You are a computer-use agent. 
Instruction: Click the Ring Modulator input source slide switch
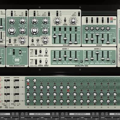[x=14, y=52]
